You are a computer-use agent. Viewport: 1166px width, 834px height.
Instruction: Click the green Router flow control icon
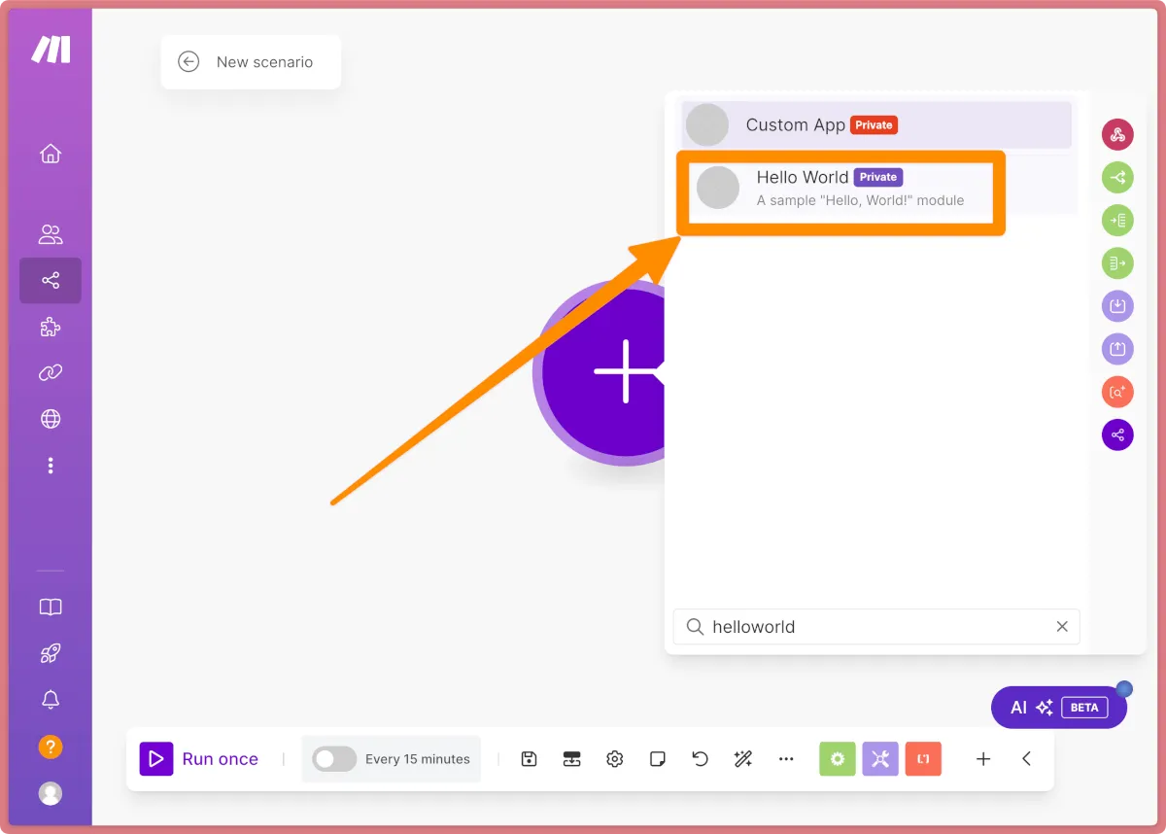pos(1117,177)
